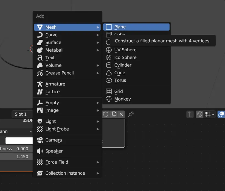Expand the Collection Instance submenu arrow
The width and height of the screenshot is (225, 191).
[98, 173]
